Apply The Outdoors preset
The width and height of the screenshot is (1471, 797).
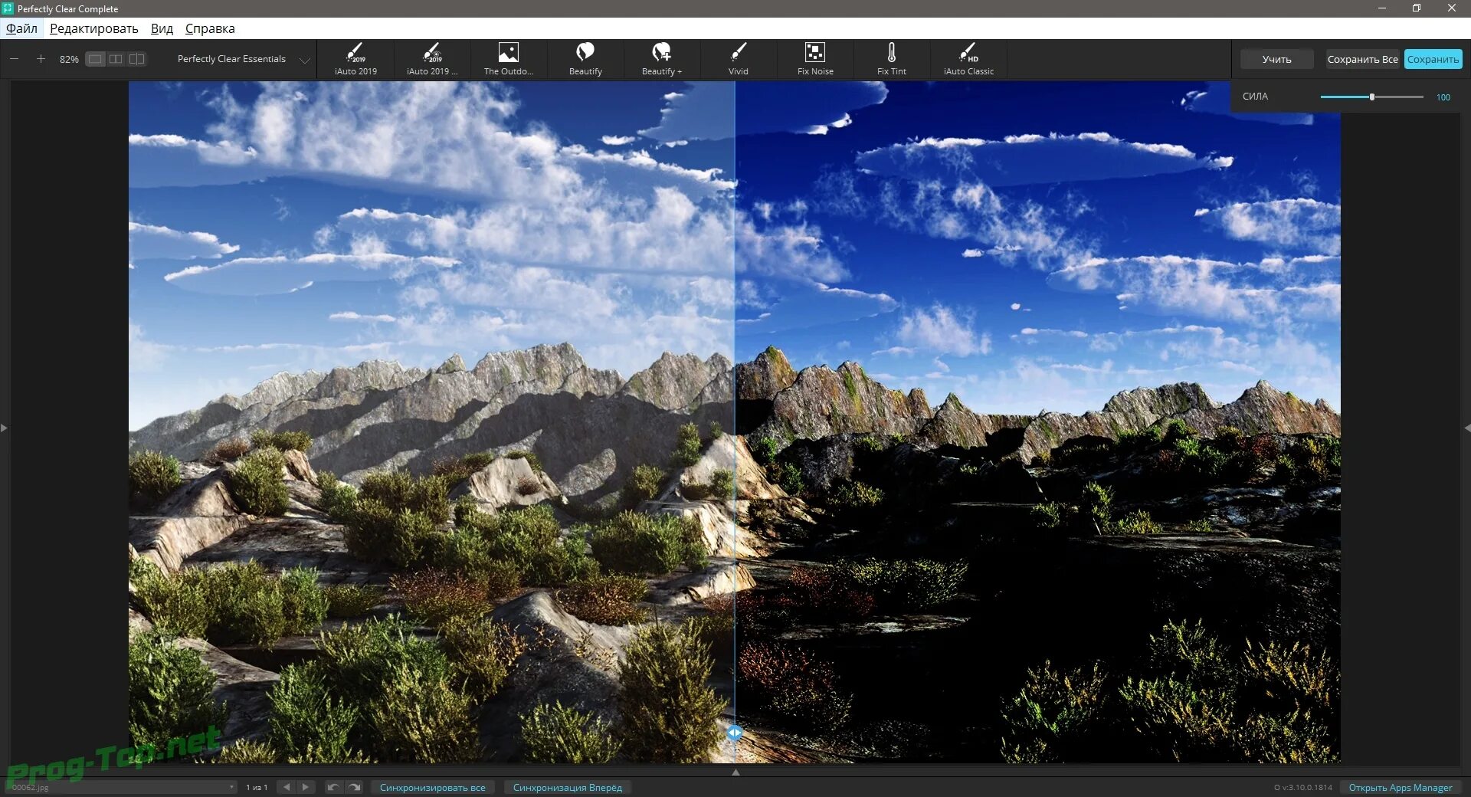coord(509,59)
